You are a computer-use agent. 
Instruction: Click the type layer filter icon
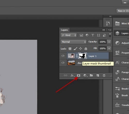93,35
